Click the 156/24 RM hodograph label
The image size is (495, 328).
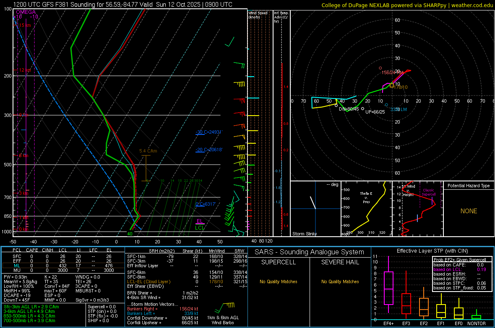click(392, 72)
